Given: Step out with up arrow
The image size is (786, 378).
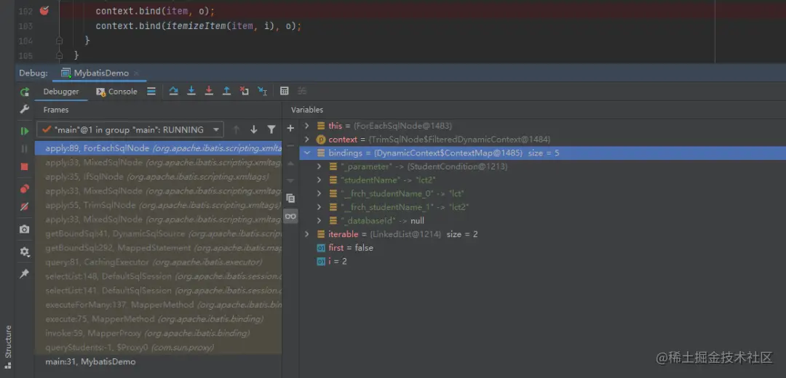Looking at the screenshot, I should [226, 91].
